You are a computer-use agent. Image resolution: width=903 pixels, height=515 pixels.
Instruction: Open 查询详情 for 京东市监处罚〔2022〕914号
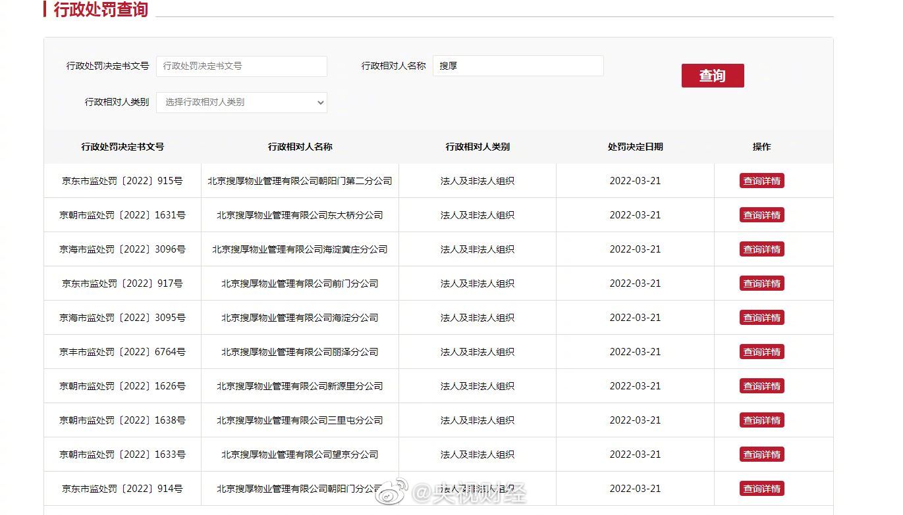(762, 489)
